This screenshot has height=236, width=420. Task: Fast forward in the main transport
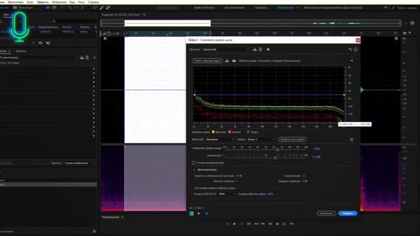263,224
